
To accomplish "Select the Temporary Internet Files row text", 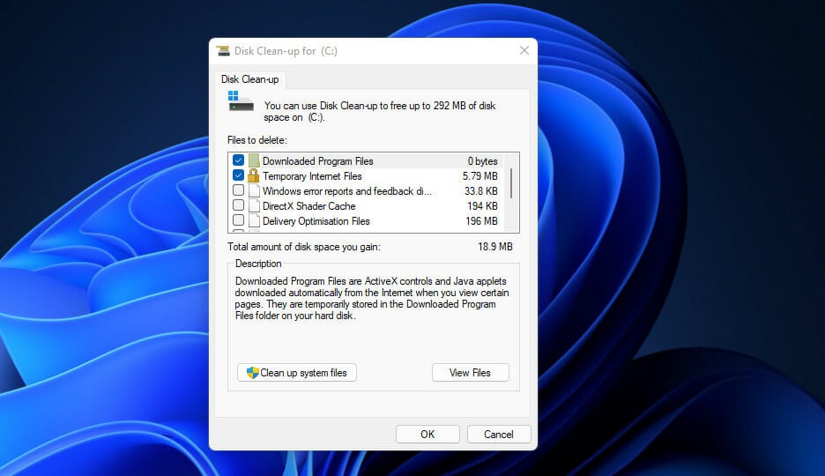I will pos(312,176).
